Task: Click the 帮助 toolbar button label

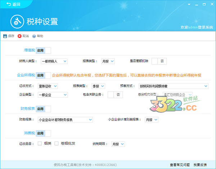Action: pyautogui.click(x=40, y=36)
